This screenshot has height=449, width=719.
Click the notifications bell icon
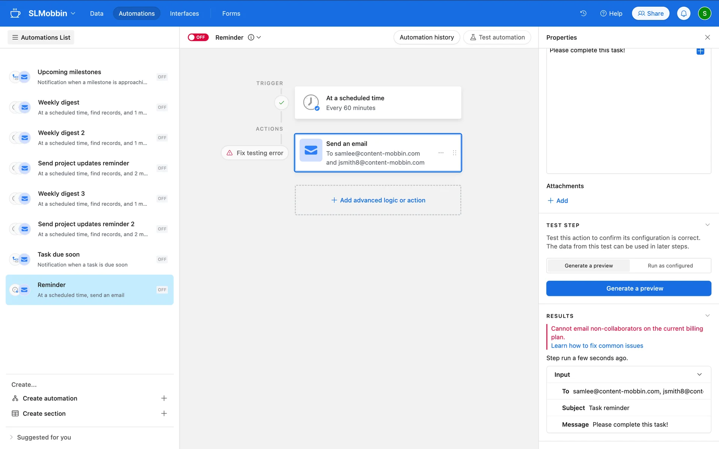click(683, 13)
